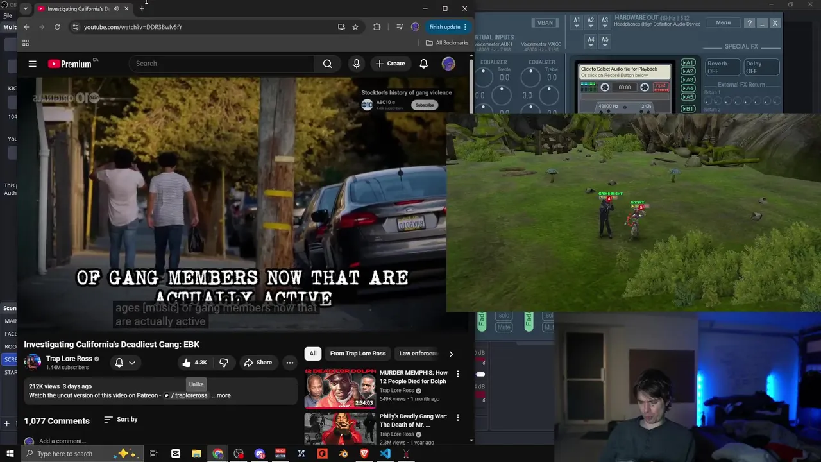Open Task View on the taskbar
The height and width of the screenshot is (462, 821).
tap(154, 454)
